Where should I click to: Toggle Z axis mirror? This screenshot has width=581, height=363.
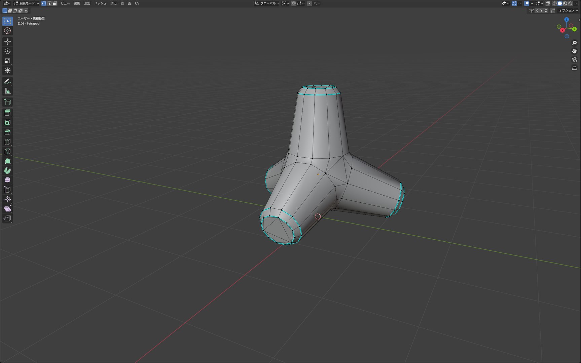coord(546,10)
